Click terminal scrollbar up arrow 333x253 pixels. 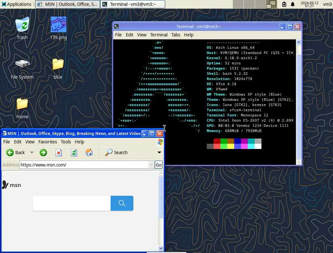coord(299,42)
